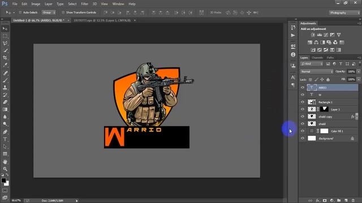
Task: Open the Window menu
Action: [x=118, y=4]
